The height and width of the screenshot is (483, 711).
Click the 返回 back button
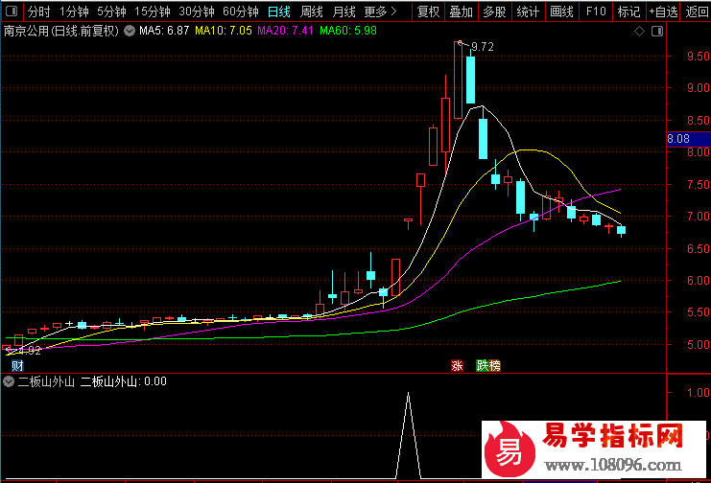[x=696, y=11]
